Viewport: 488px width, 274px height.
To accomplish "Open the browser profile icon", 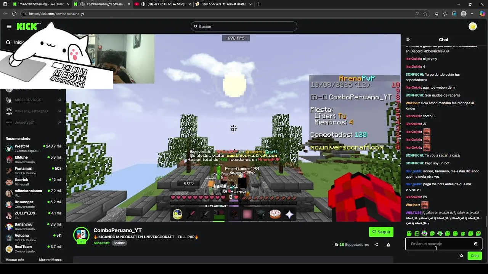I will [x=464, y=14].
